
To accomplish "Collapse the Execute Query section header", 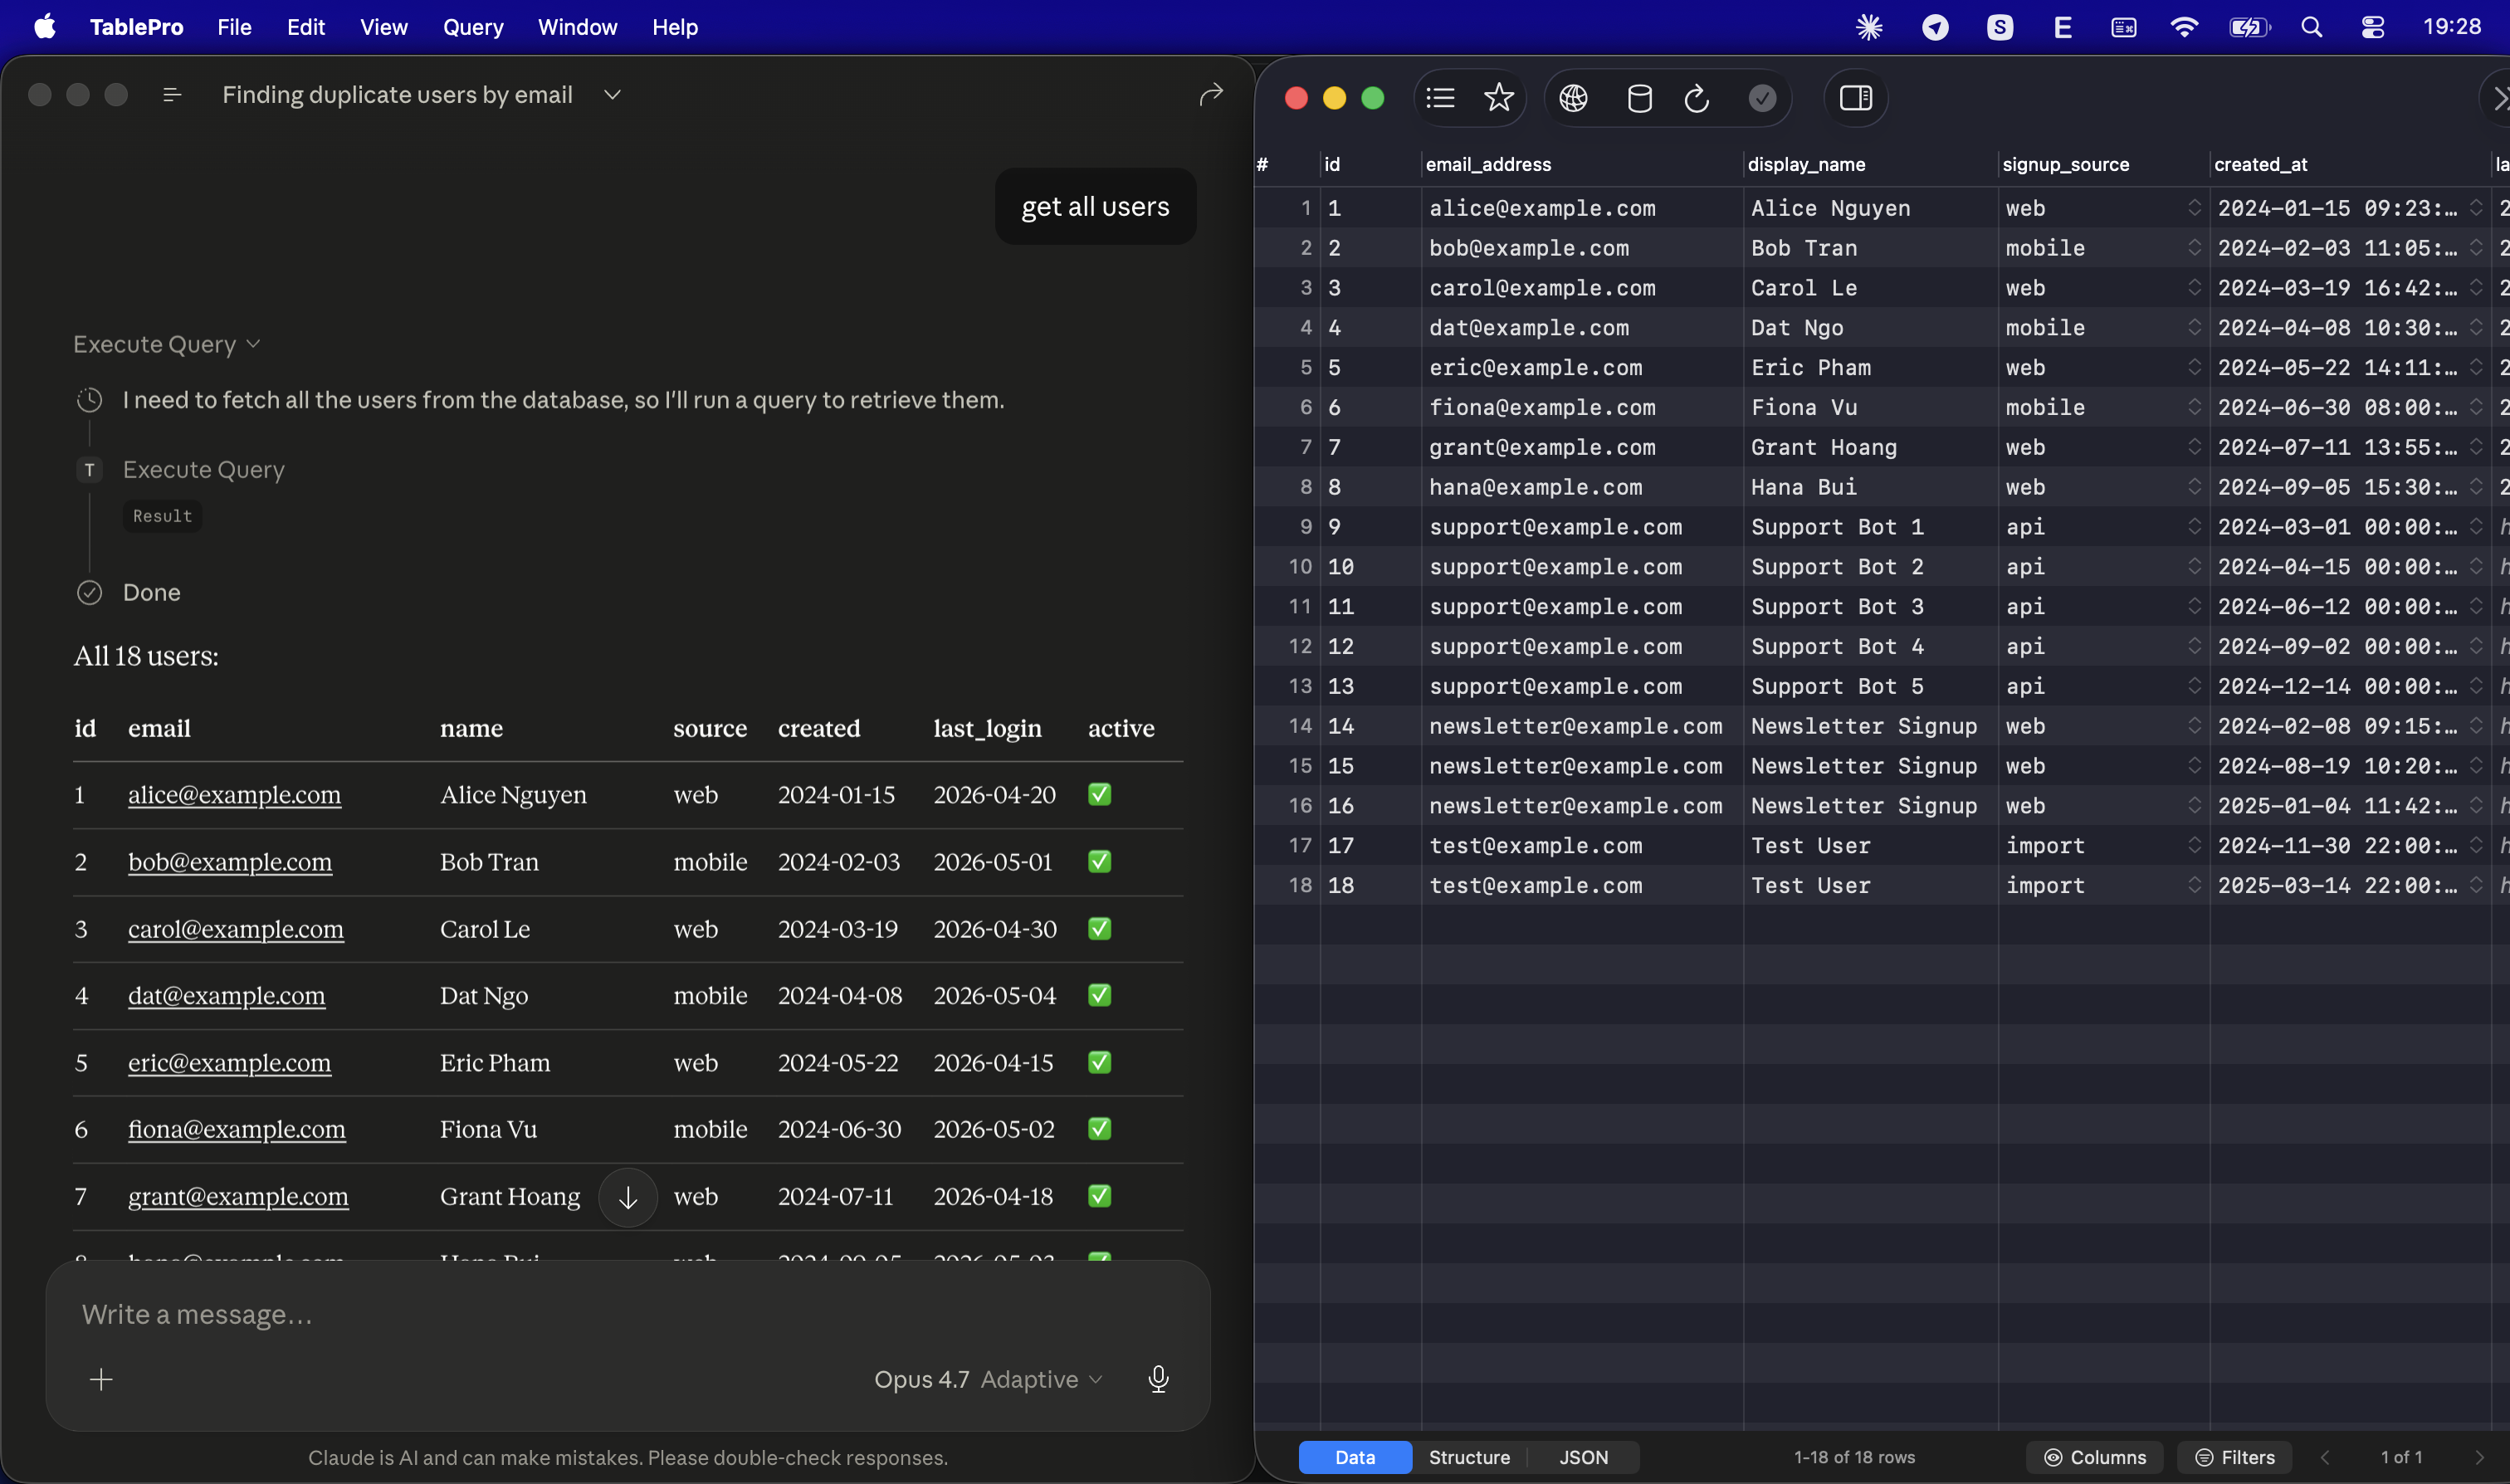I will click(166, 345).
